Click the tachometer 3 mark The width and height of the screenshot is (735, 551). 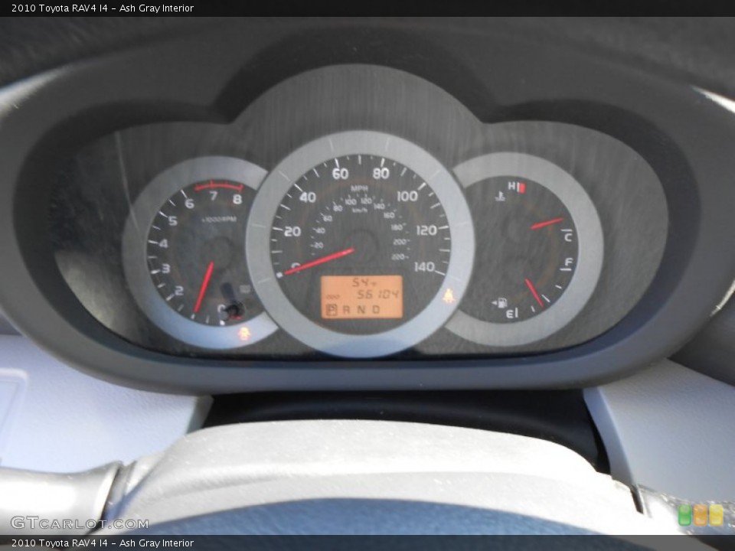(x=165, y=269)
